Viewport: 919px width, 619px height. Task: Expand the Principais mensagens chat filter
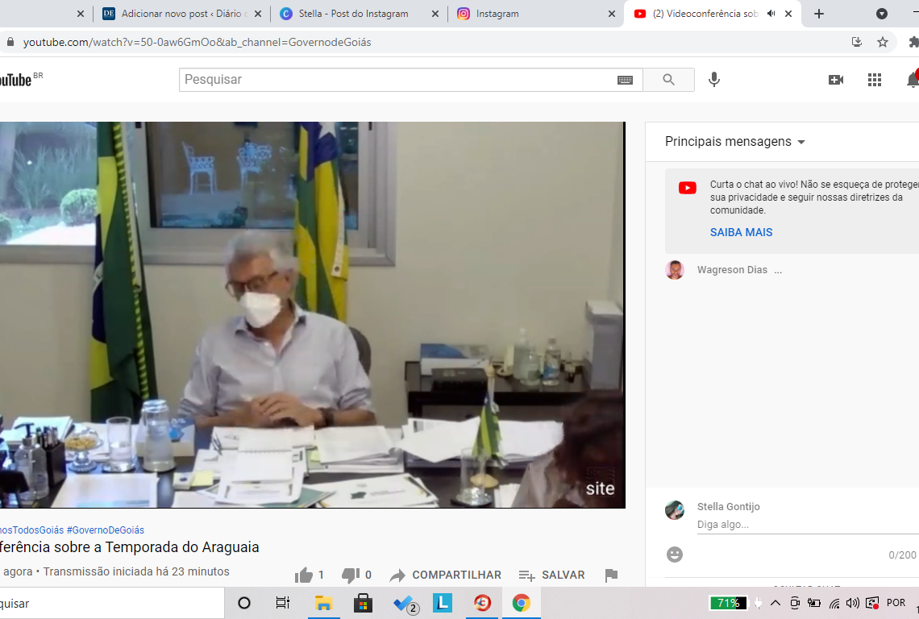pos(735,142)
